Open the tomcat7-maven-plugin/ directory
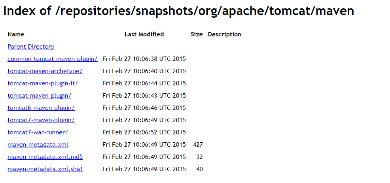This screenshot has height=183, width=390. tap(41, 120)
